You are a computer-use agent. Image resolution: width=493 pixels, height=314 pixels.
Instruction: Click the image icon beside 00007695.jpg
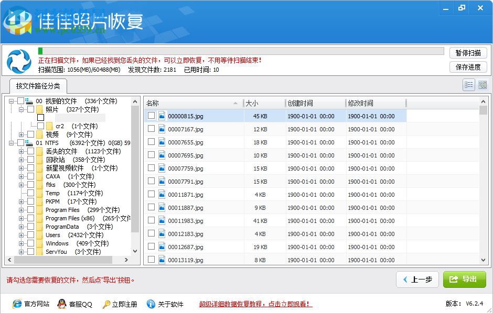coord(161,155)
